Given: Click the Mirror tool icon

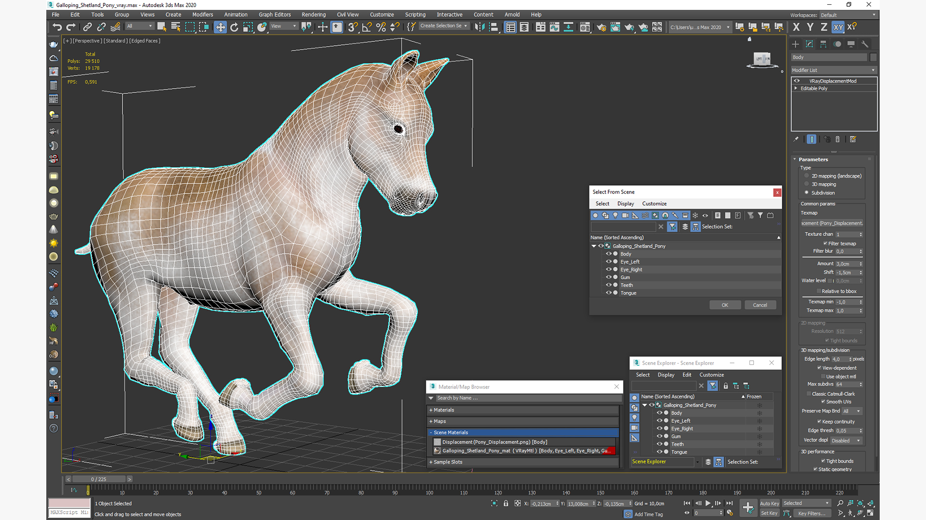Looking at the screenshot, I should point(479,27).
